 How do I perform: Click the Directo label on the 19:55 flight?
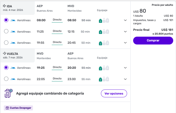(57, 42)
